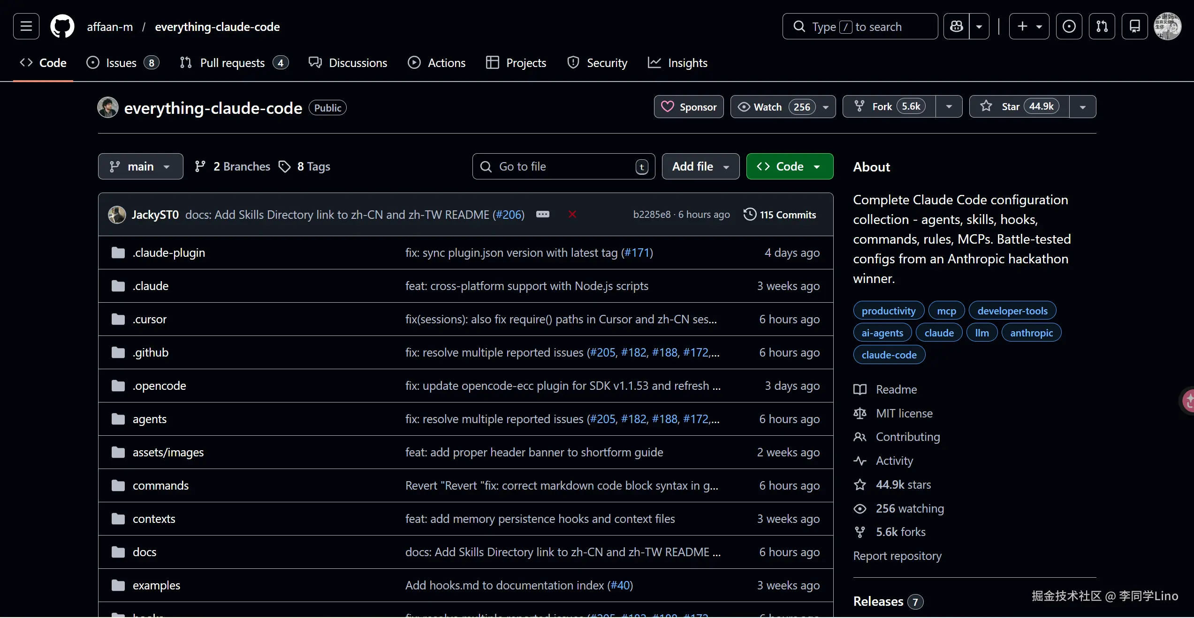1194x618 pixels.
Task: Click the claude-code topic tag
Action: coord(889,355)
